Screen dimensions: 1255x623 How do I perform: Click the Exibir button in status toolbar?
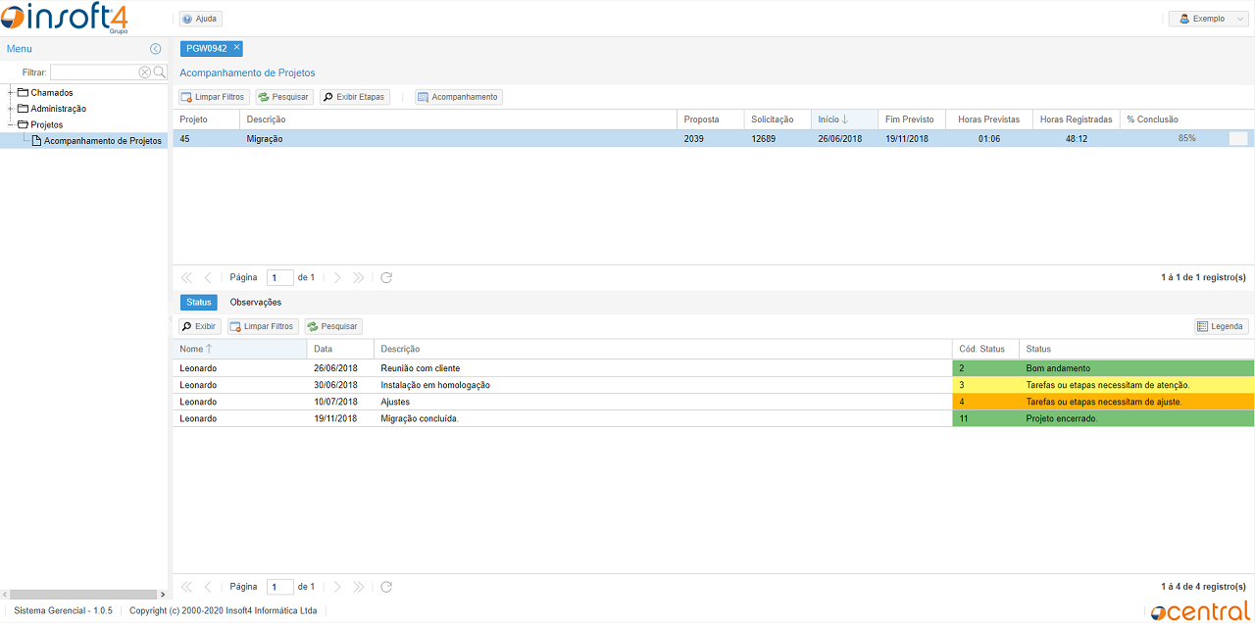(x=200, y=326)
